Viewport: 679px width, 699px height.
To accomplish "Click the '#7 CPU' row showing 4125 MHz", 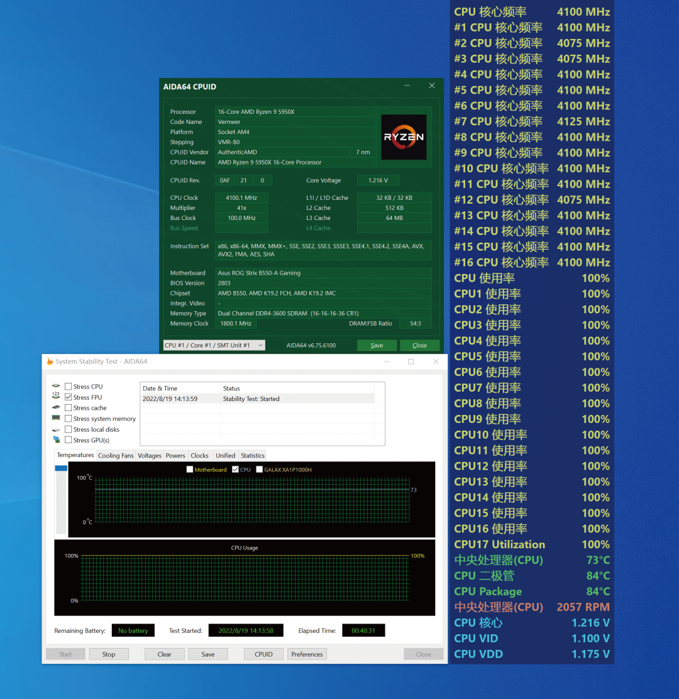I will (x=532, y=121).
